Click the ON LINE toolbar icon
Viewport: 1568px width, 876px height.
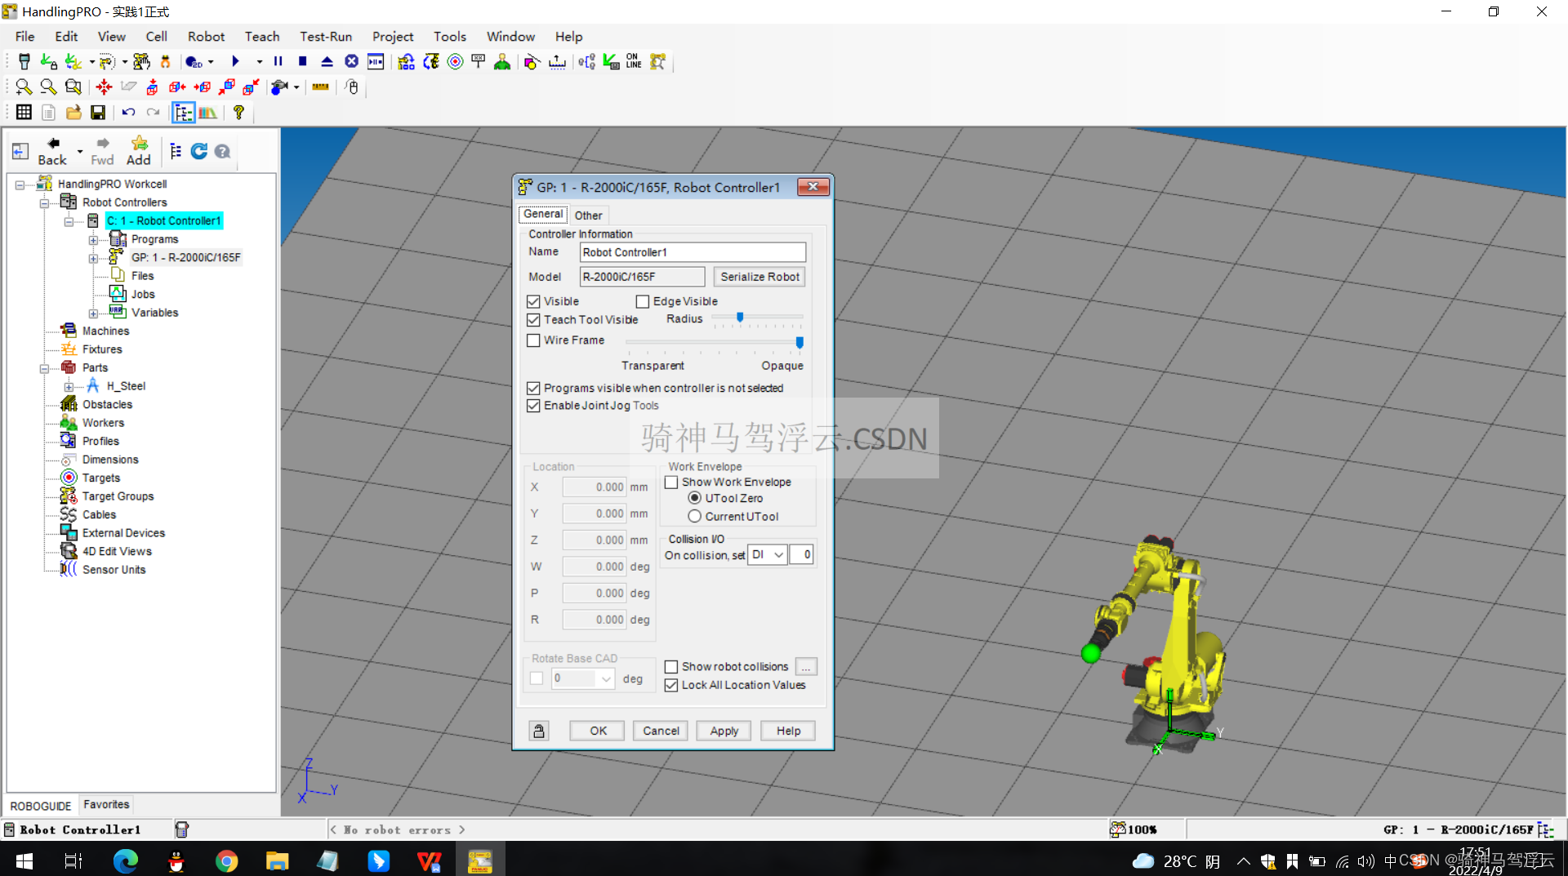634,62
